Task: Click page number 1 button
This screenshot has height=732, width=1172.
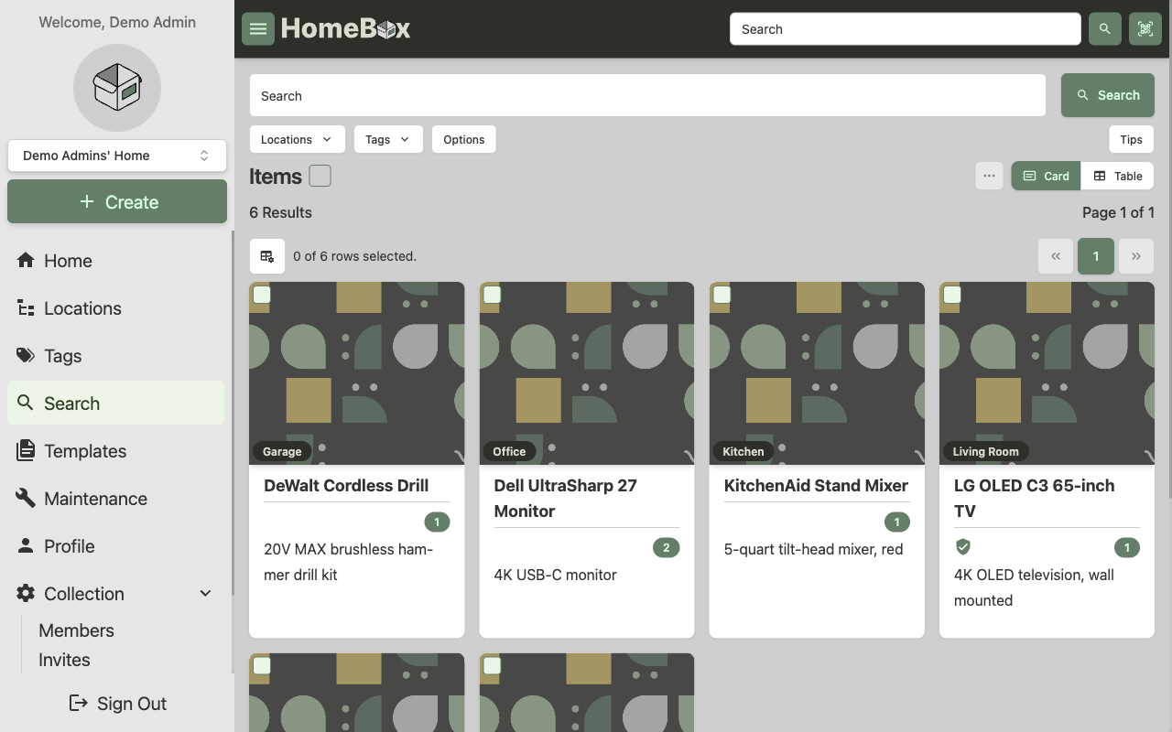Action: point(1096,256)
